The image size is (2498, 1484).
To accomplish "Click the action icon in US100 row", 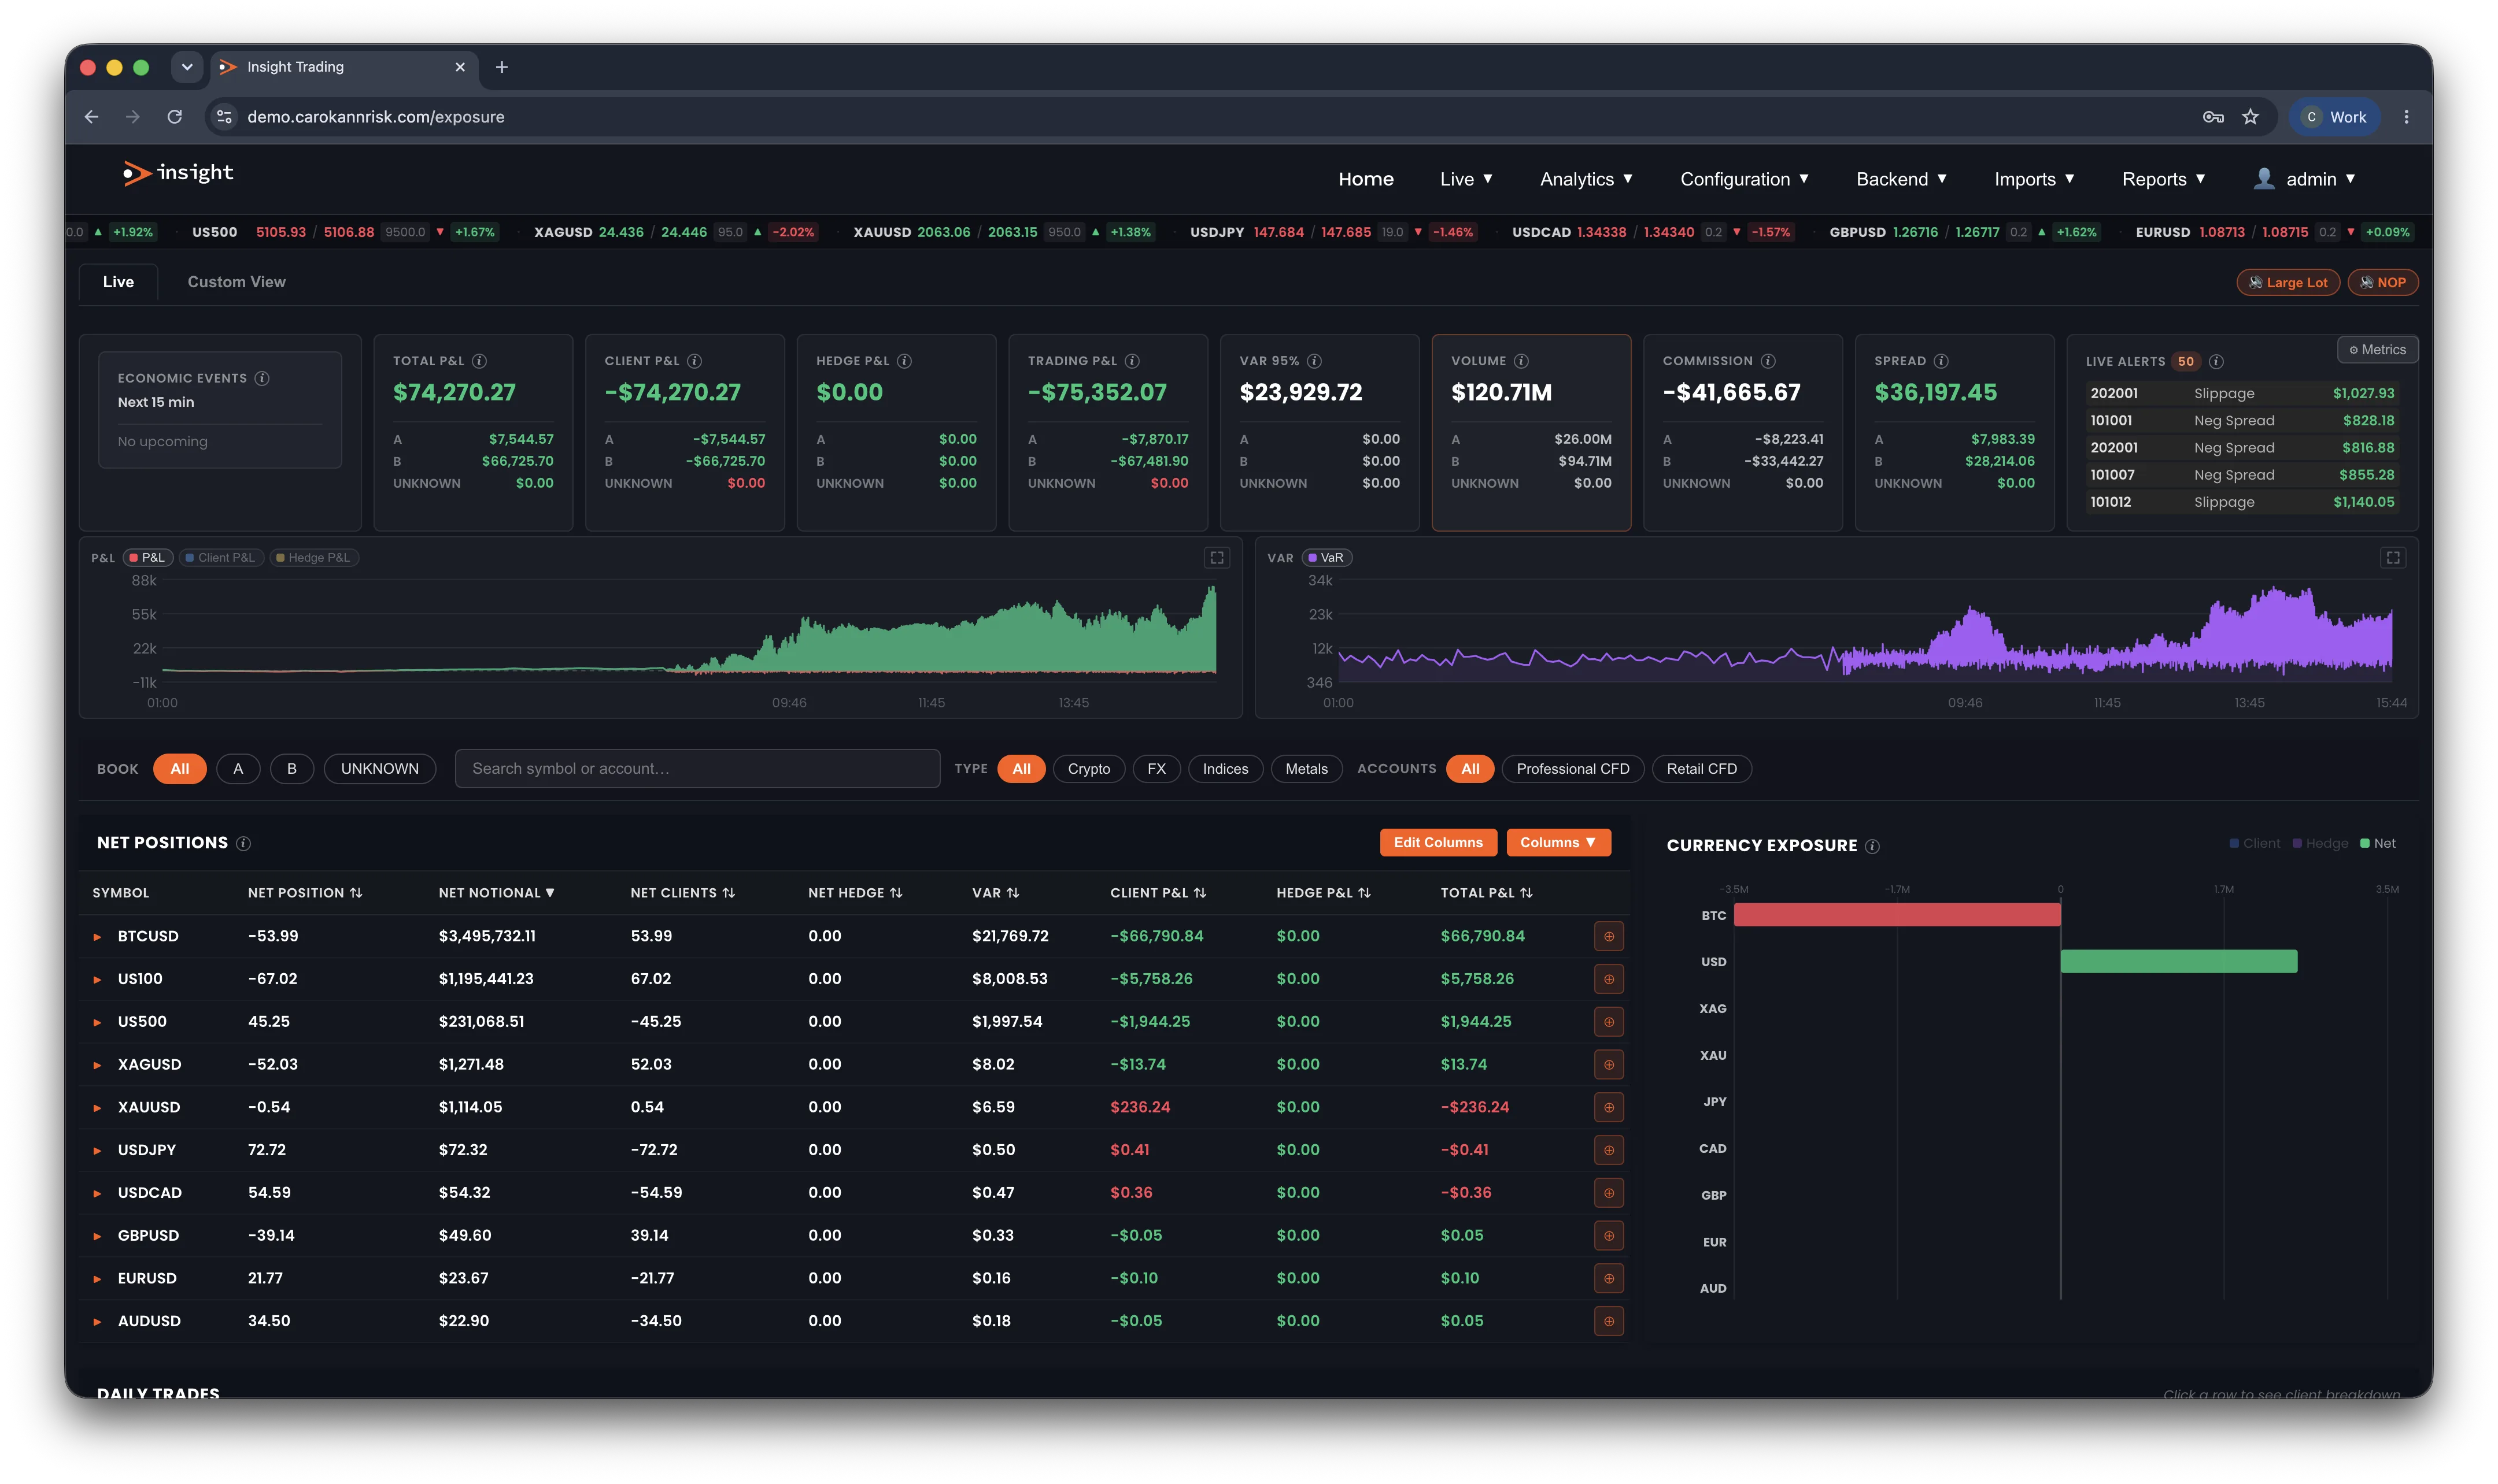I will tap(1609, 980).
